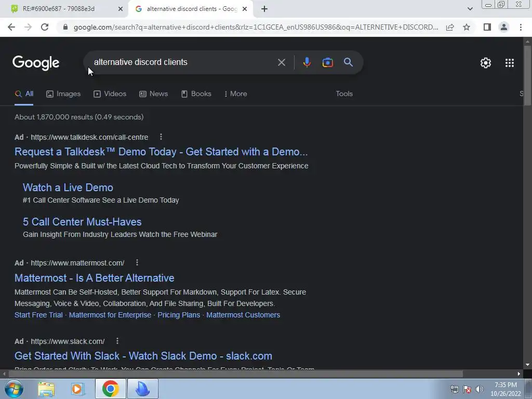
Task: Launch Windows Media Player from taskbar
Action: click(x=78, y=389)
